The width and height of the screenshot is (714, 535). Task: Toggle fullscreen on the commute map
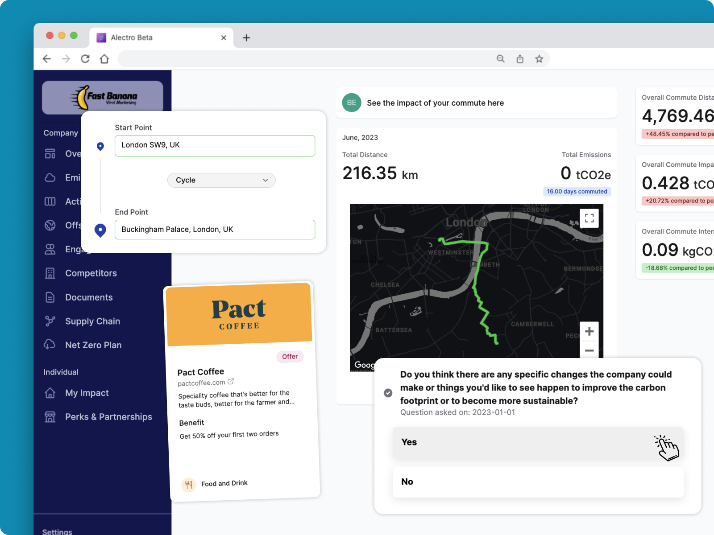589,218
